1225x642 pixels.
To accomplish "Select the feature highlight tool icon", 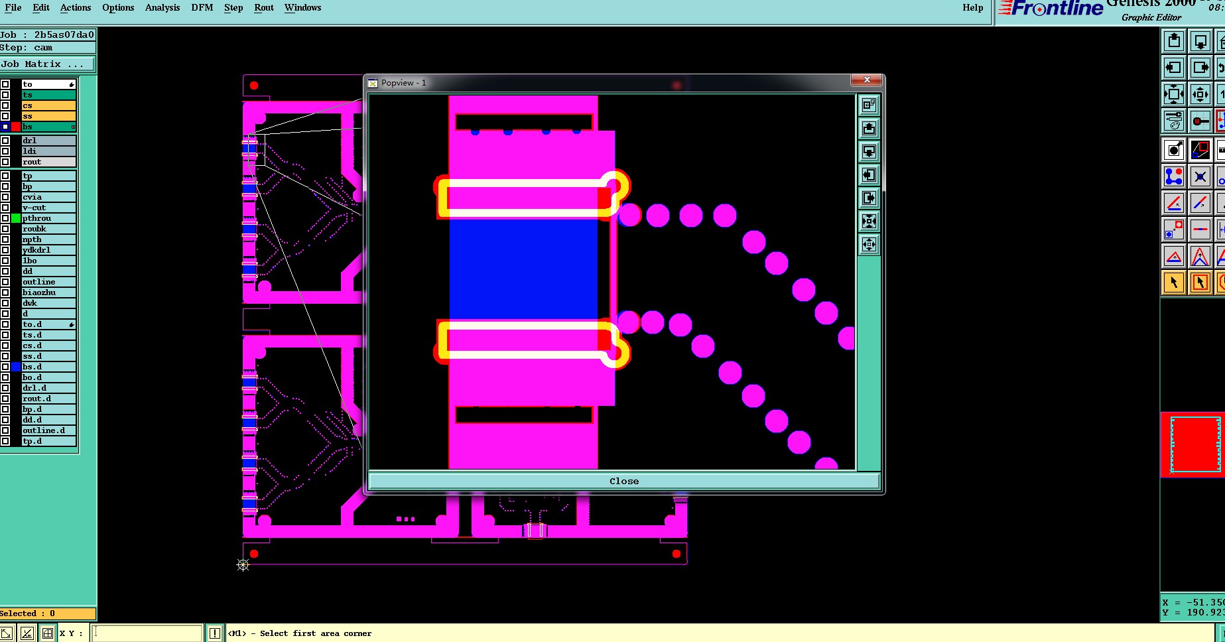I will pyautogui.click(x=1174, y=150).
